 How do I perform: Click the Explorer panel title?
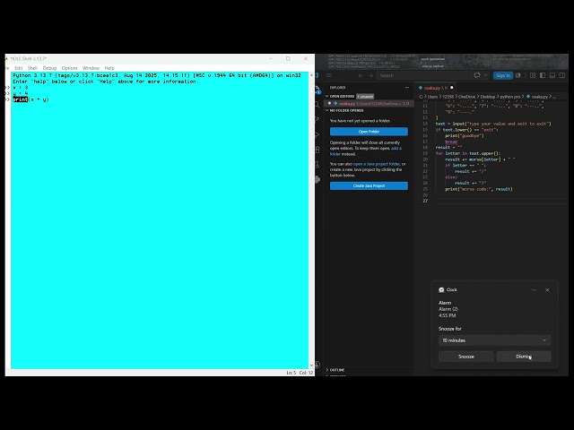coord(337,88)
